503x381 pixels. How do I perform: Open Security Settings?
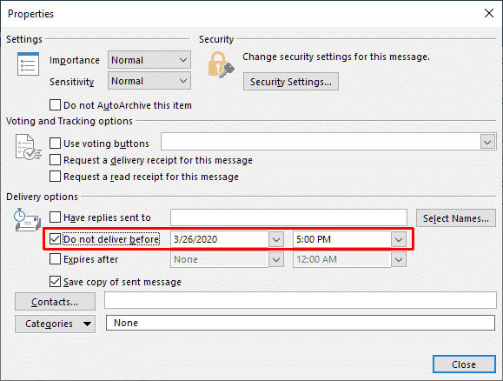(x=291, y=82)
